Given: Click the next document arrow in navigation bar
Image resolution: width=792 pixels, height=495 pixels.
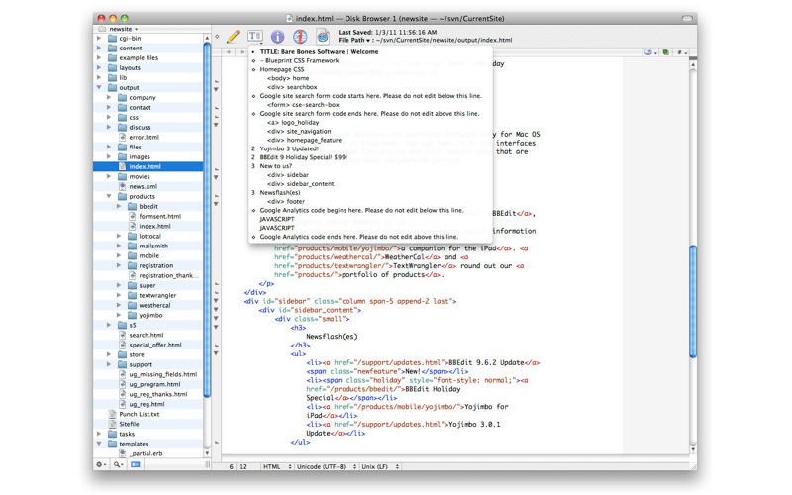Looking at the screenshot, I should (x=241, y=52).
